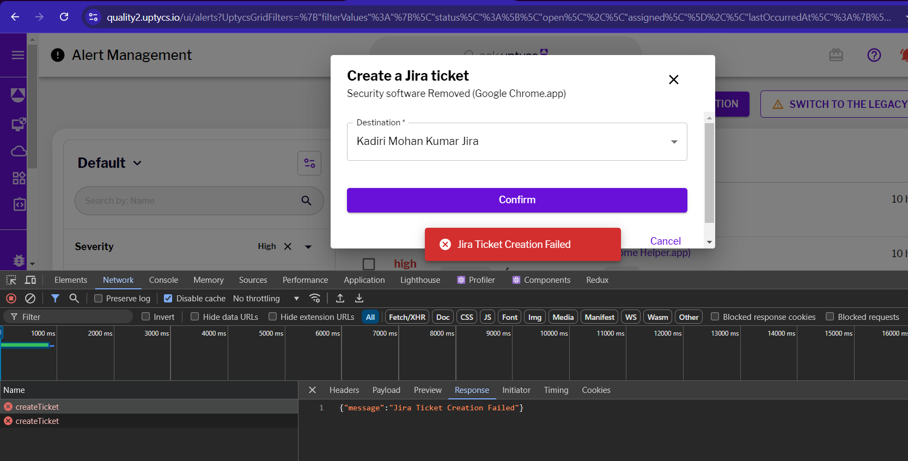Stop recording the network log
The width and height of the screenshot is (908, 461).
pyautogui.click(x=11, y=299)
